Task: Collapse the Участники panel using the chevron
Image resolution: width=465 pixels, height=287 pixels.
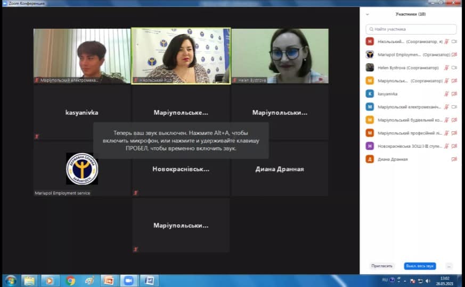Action: [368, 14]
